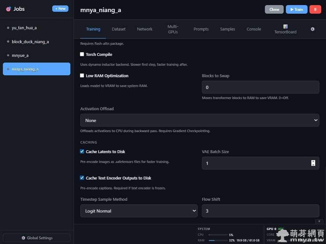Open the Multi-GPUs tab
Image resolution: width=326 pixels, height=244 pixels.
[173, 29]
